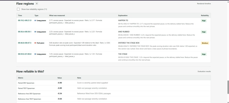Click note Score vs severity; paired ideal supplied
Screen dimensions: 229x103
(x=92, y=83)
